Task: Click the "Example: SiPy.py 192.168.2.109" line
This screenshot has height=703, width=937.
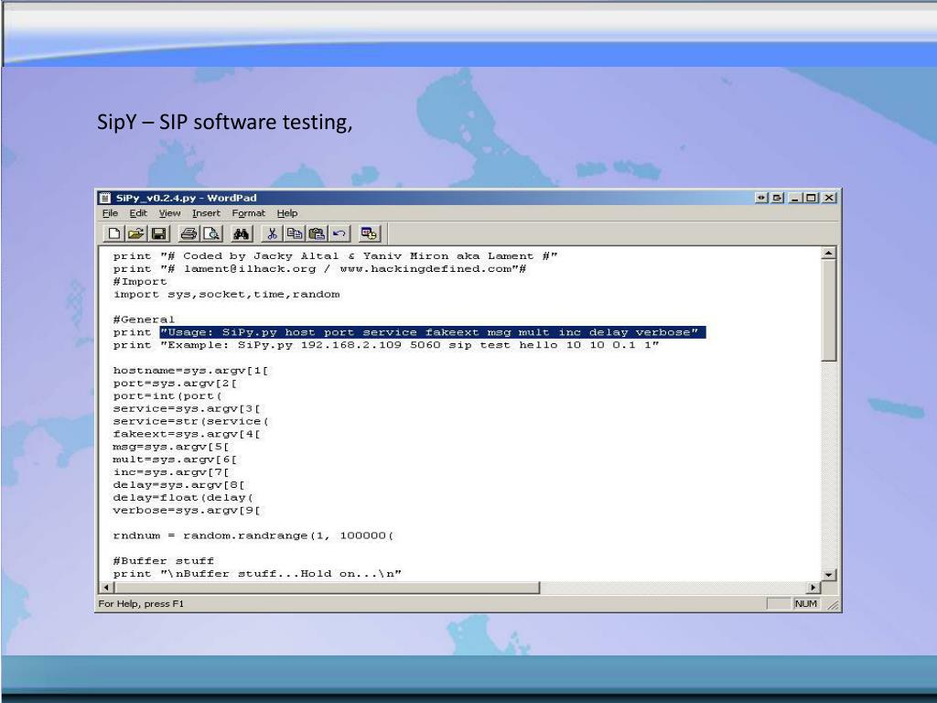Action: coord(386,345)
